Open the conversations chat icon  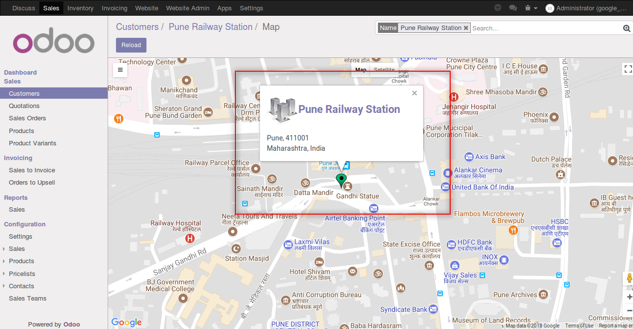pyautogui.click(x=513, y=8)
